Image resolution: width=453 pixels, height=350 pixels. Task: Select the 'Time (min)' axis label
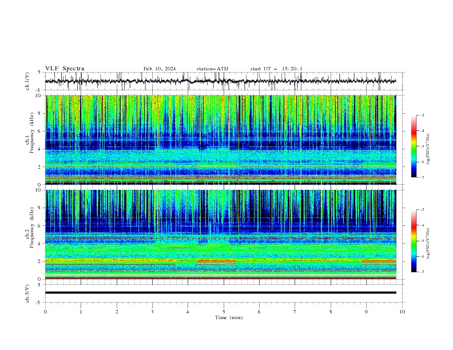(229, 317)
